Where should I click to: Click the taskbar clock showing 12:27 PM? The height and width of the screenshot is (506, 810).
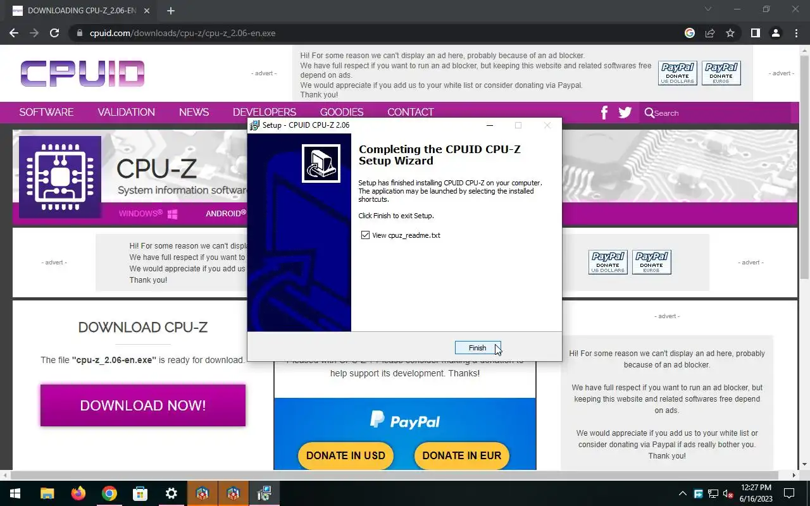pos(756,493)
